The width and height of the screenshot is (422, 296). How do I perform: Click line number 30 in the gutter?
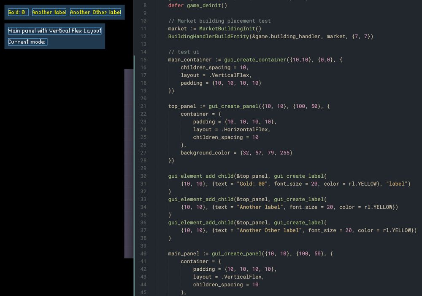[143, 176]
